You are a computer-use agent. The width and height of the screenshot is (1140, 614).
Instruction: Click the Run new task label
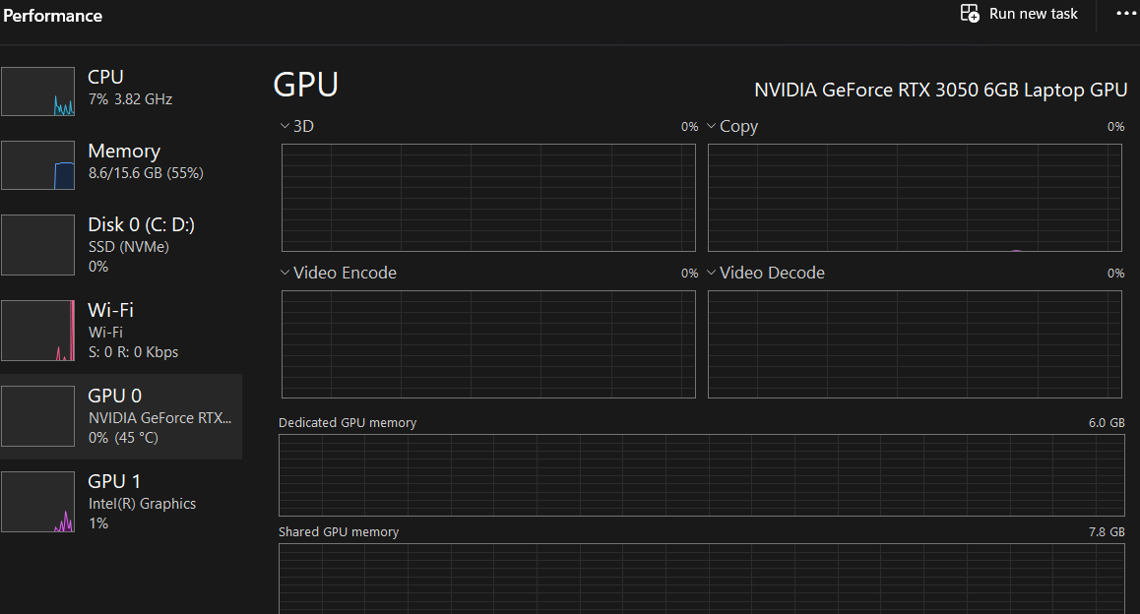point(1033,14)
